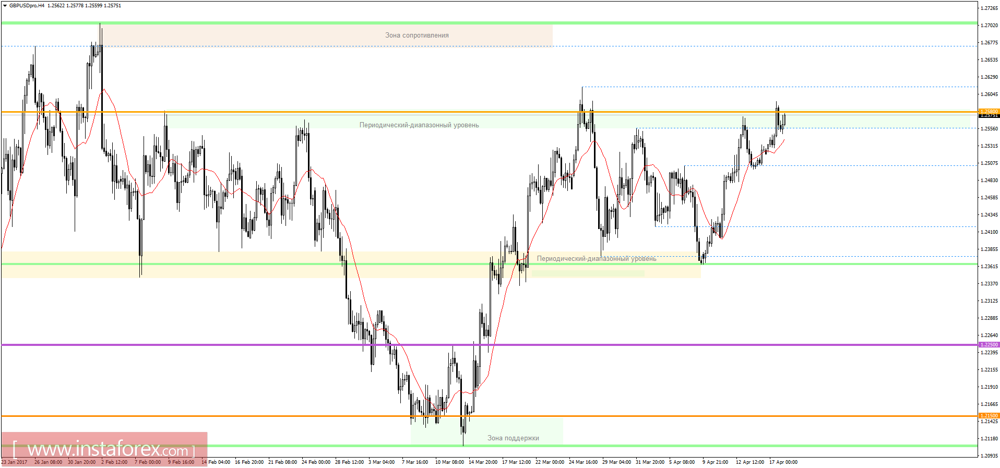The width and height of the screenshot is (1000, 468).
Task: Select the low value 1.25599 in header
Action: click(x=93, y=6)
